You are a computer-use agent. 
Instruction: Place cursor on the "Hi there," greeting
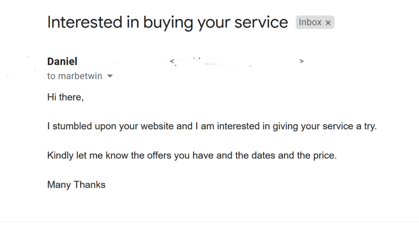65,97
